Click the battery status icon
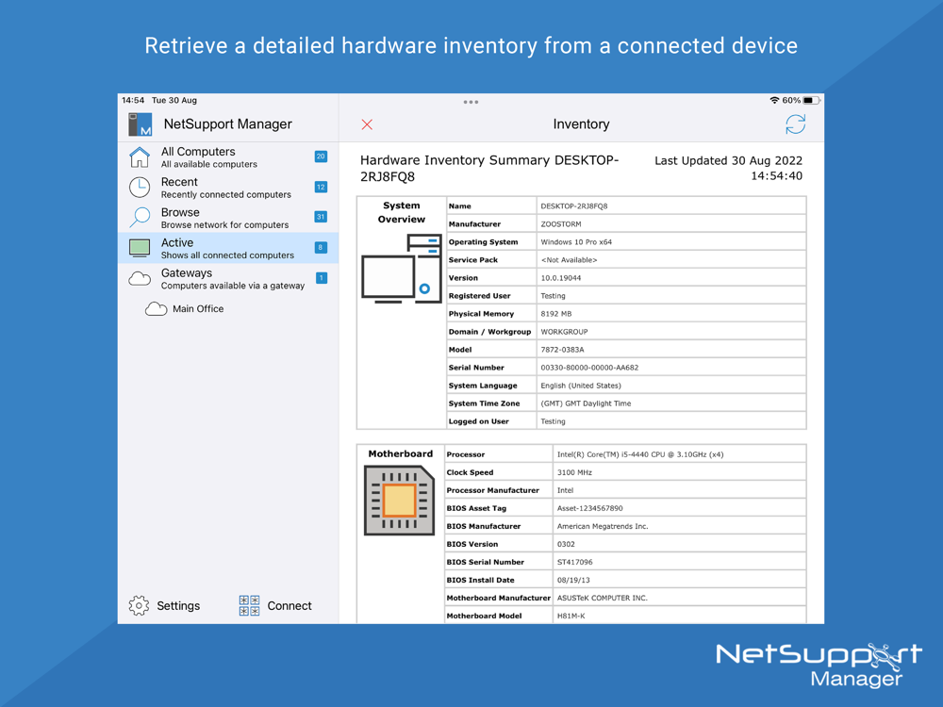The image size is (943, 707). [811, 101]
